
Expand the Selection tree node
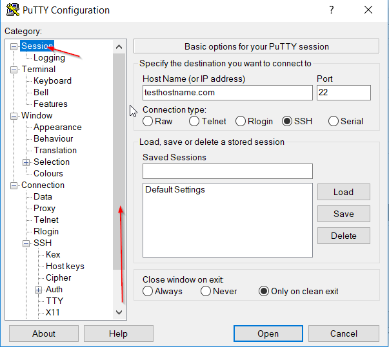(x=26, y=162)
